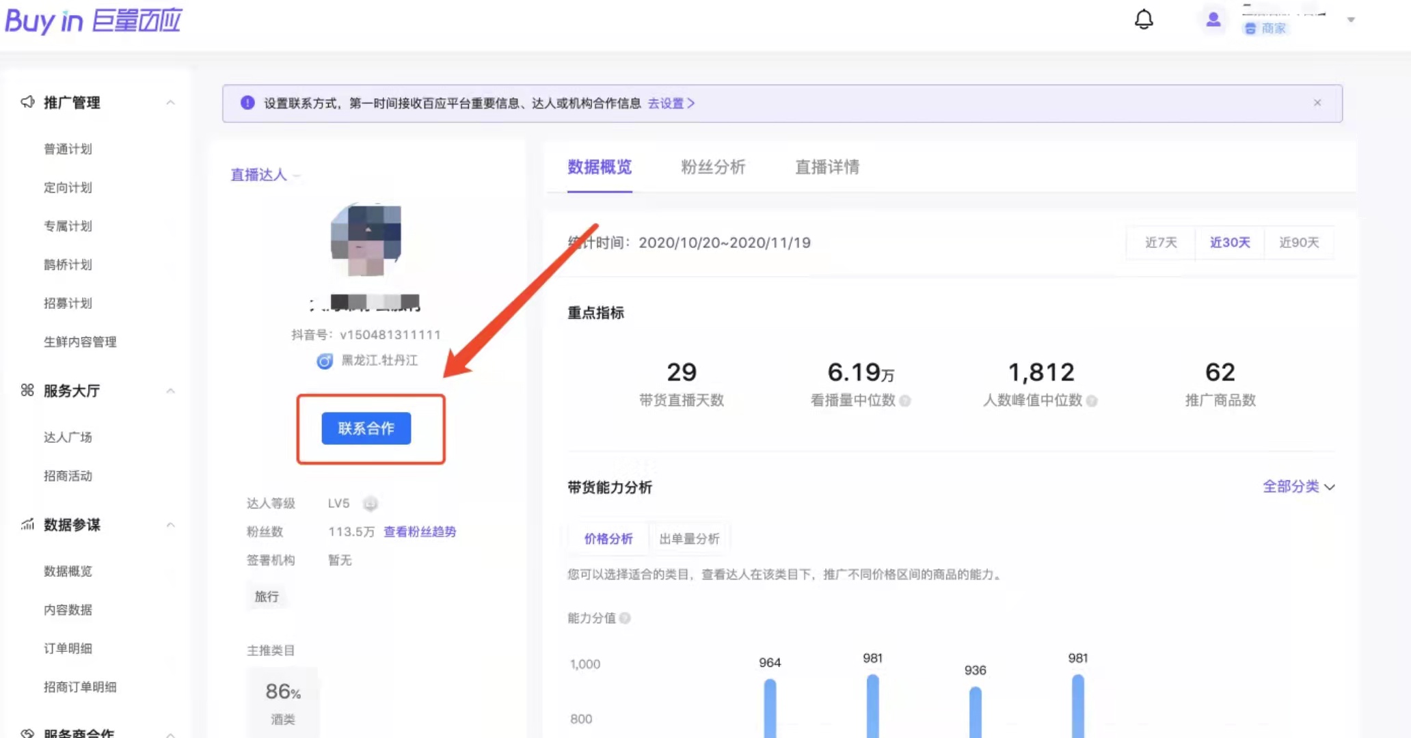The image size is (1411, 738).
Task: Open 数据概览 in the sidebar
Action: pos(68,571)
